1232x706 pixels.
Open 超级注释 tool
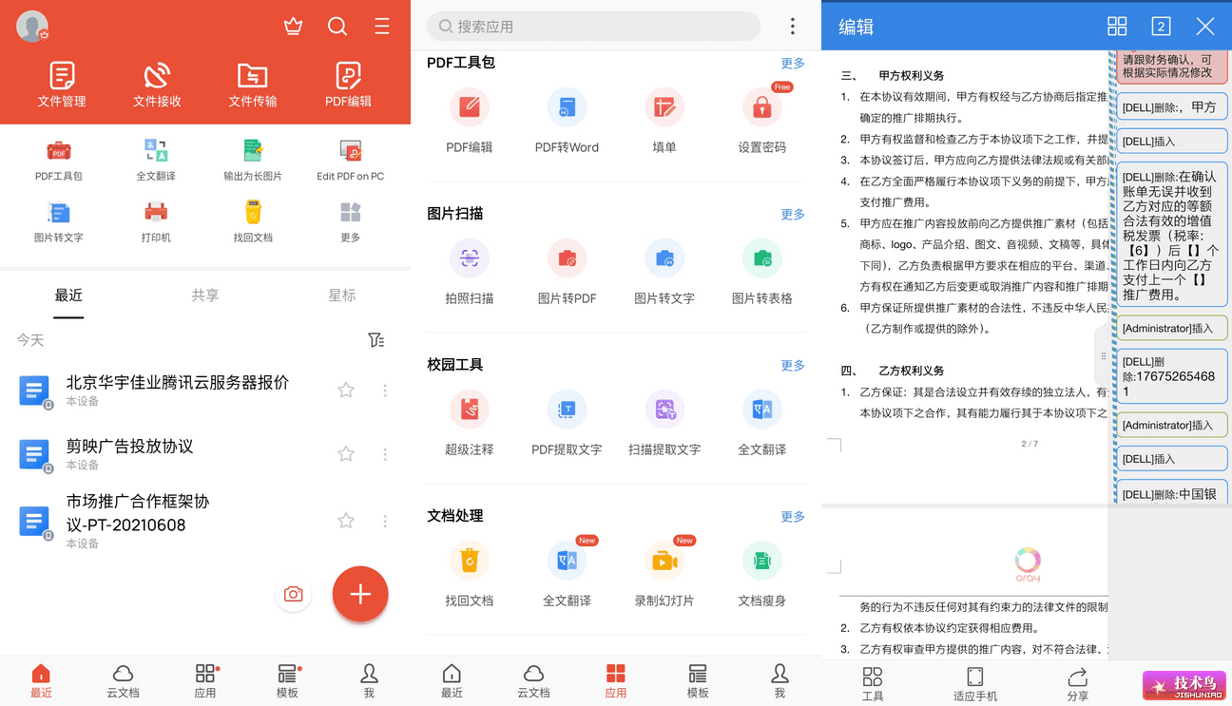(470, 423)
